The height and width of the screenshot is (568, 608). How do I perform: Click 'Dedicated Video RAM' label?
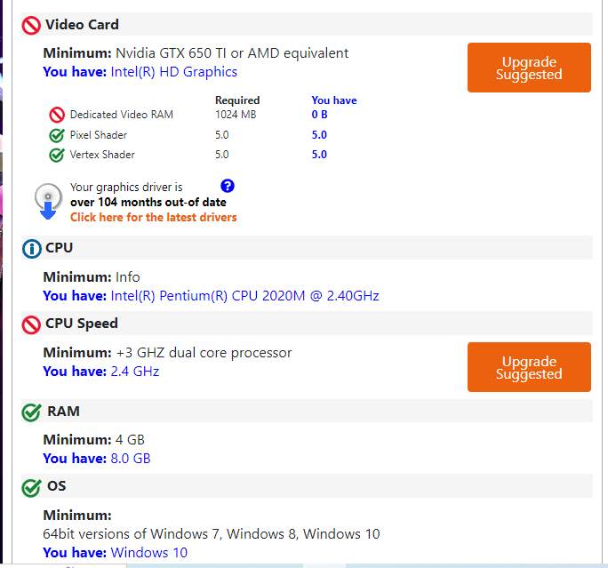click(x=122, y=115)
